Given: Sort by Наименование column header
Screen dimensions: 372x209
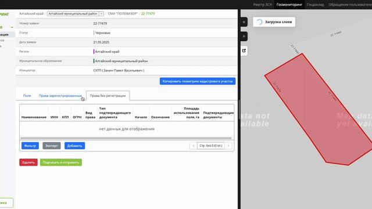Looking at the screenshot, I should tap(34, 117).
